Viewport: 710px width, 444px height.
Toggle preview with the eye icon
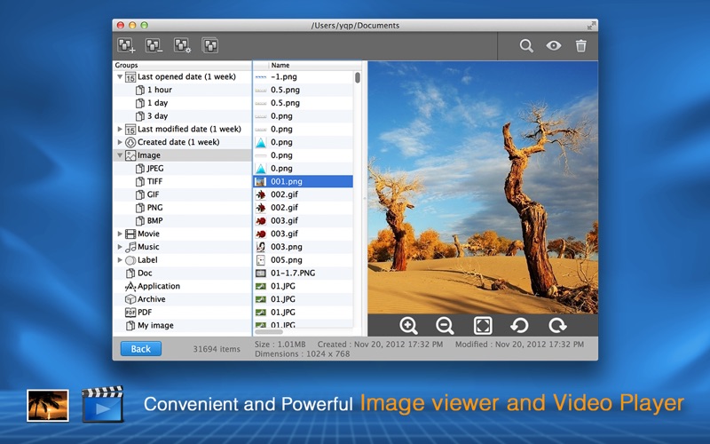pos(553,46)
